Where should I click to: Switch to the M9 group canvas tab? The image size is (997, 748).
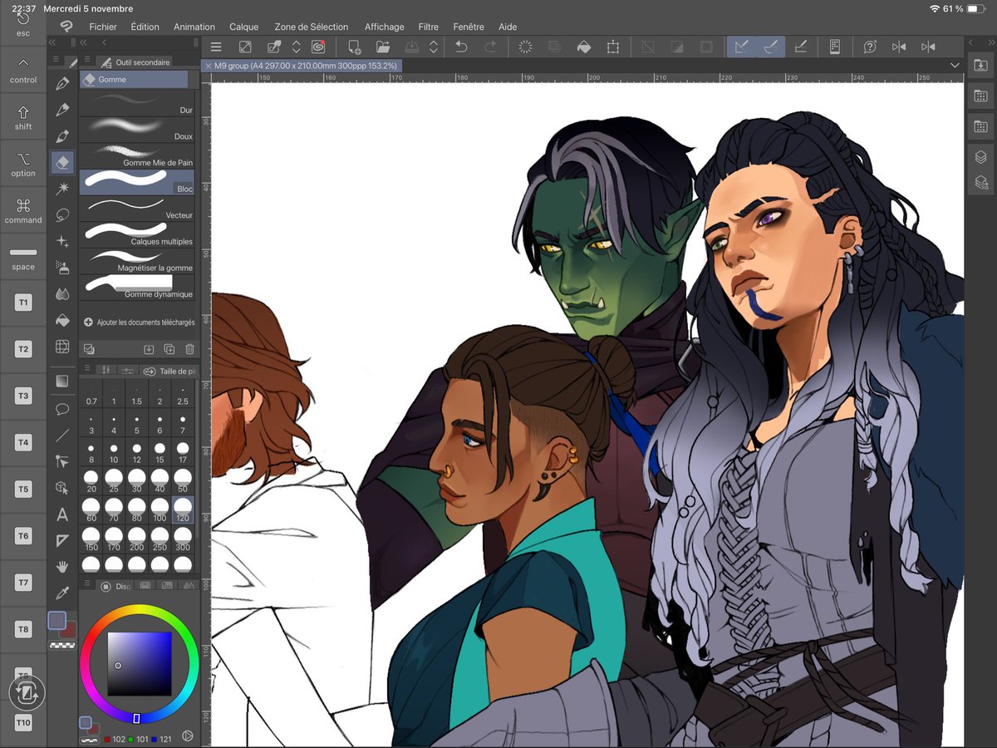302,65
